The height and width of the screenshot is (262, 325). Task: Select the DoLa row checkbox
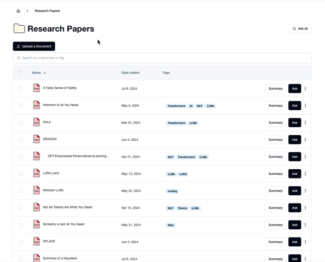[x=21, y=123]
